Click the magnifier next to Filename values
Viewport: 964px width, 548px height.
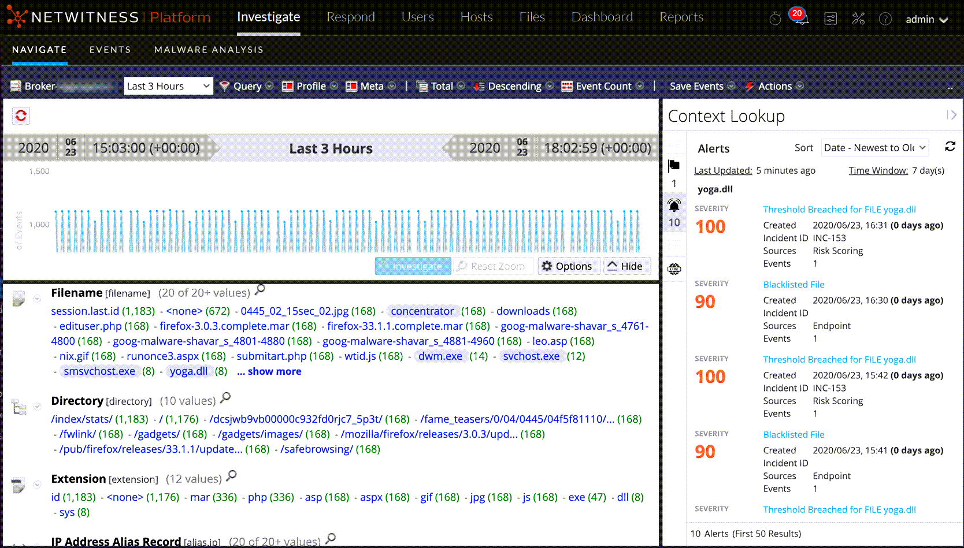tap(260, 289)
